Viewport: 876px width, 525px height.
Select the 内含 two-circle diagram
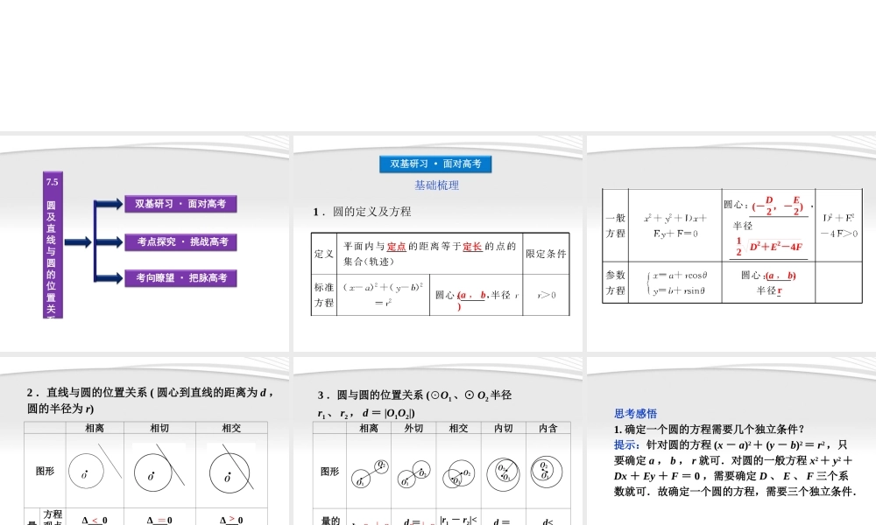547,472
